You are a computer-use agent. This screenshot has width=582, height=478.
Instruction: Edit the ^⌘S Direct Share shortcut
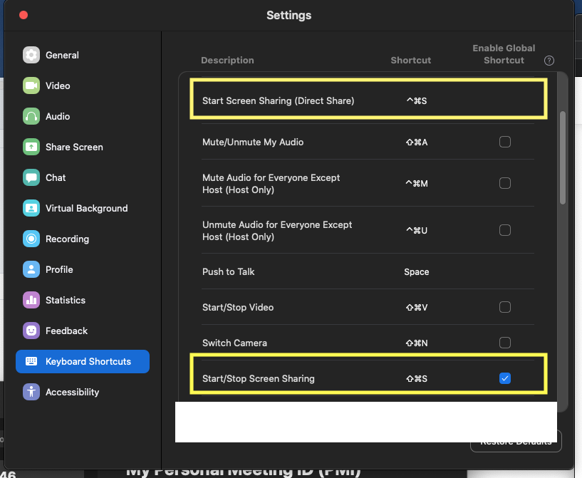[417, 101]
